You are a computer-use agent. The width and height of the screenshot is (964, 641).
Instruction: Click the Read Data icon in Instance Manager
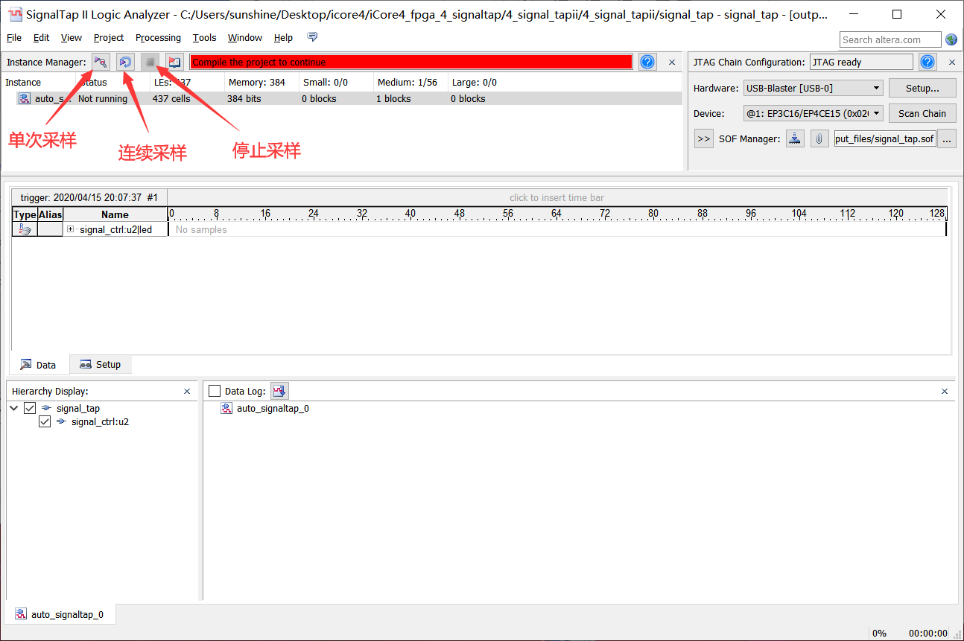(x=174, y=63)
